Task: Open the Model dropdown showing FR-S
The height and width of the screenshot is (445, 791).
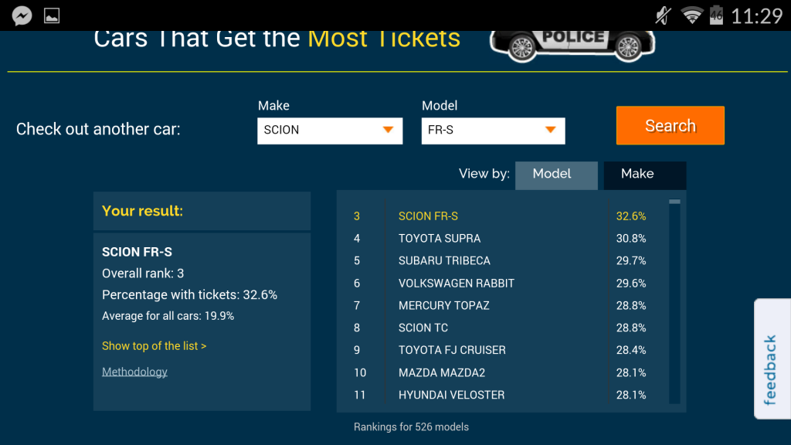Action: (x=493, y=130)
